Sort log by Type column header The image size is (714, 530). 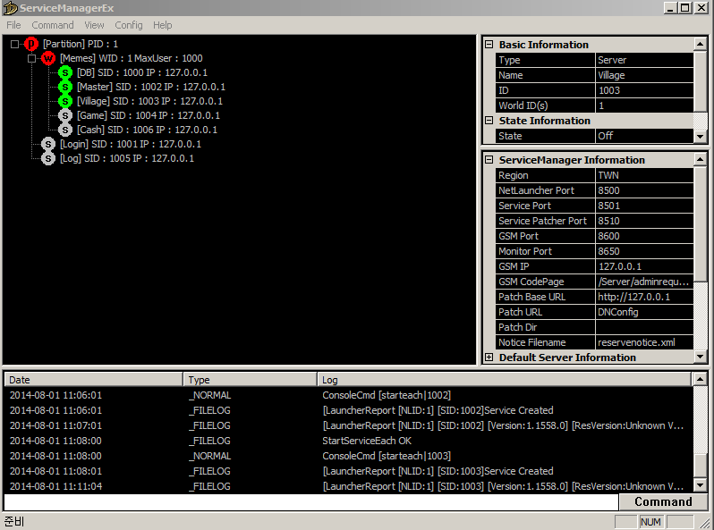pyautogui.click(x=250, y=380)
